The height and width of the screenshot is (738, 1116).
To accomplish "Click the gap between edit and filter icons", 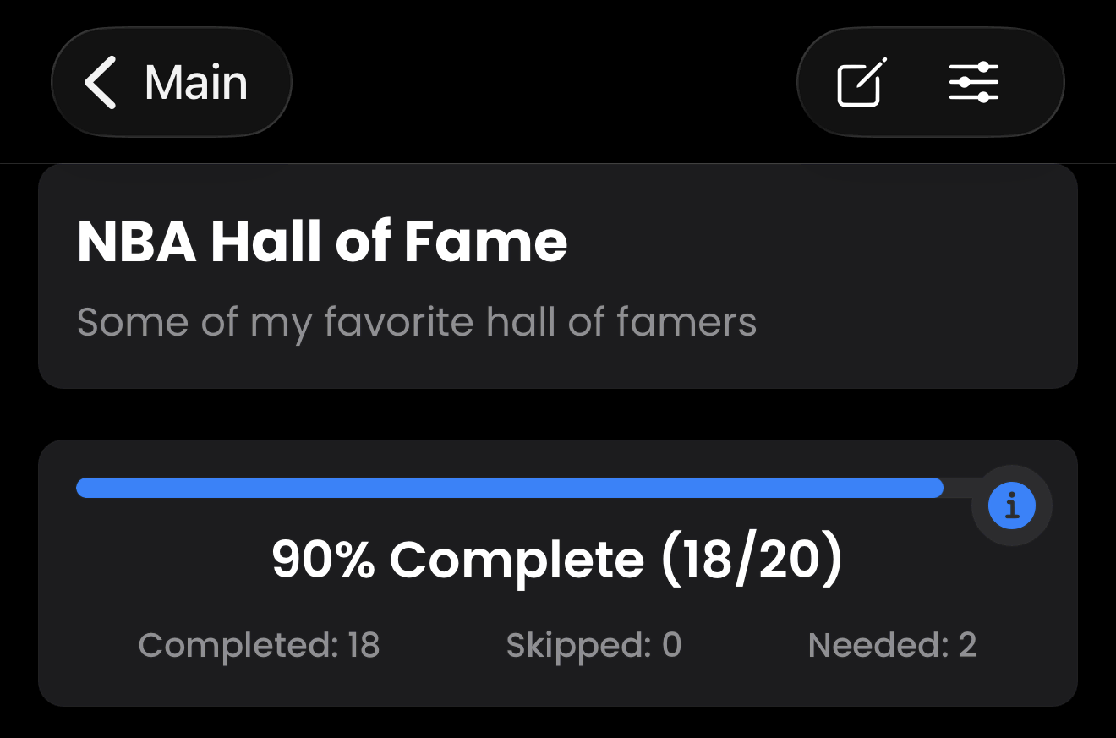I will (x=917, y=83).
